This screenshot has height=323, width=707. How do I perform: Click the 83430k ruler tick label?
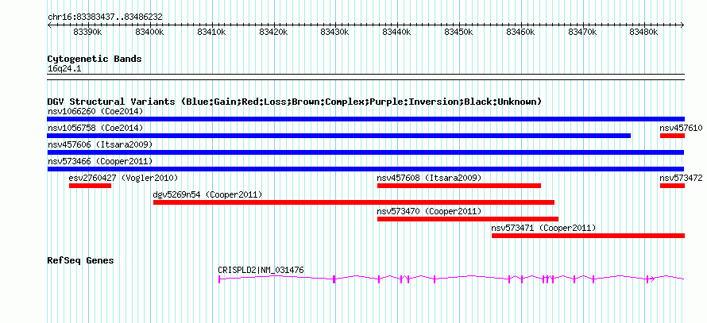coord(335,33)
